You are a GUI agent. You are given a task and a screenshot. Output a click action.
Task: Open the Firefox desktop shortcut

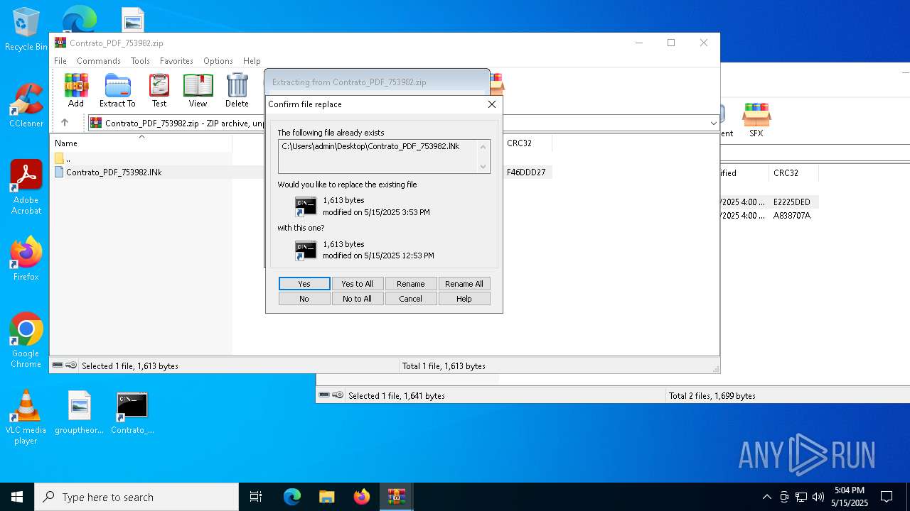[26, 259]
